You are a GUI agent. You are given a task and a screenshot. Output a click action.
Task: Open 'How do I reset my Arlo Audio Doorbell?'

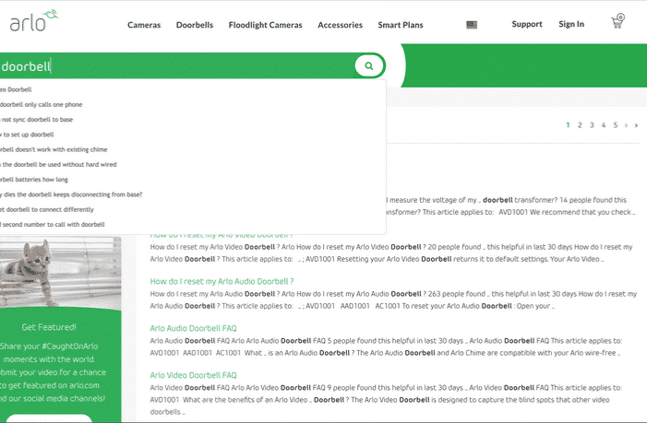222,281
